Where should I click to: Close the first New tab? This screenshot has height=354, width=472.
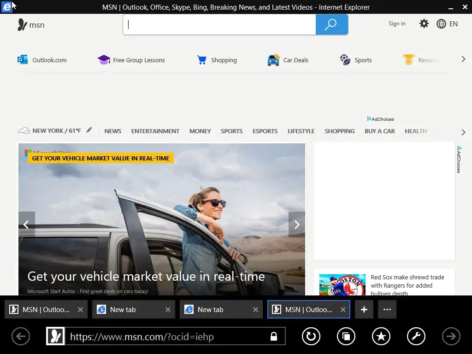[x=168, y=309]
